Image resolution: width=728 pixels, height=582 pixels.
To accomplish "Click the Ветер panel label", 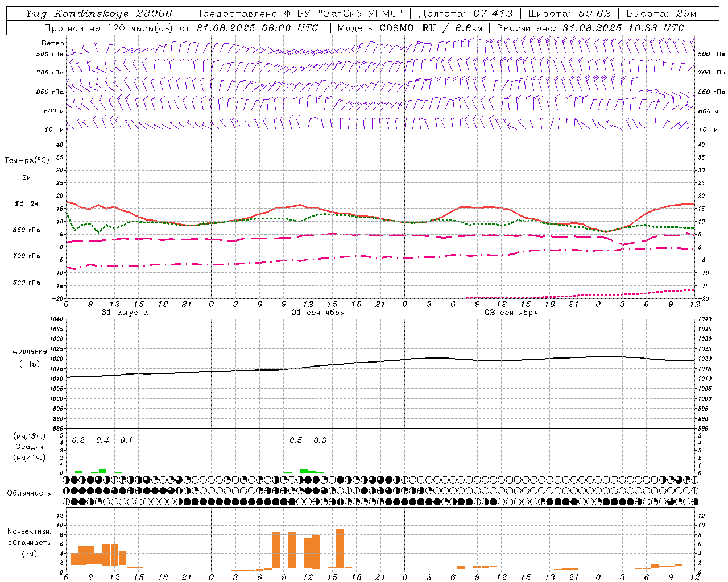I will [53, 43].
